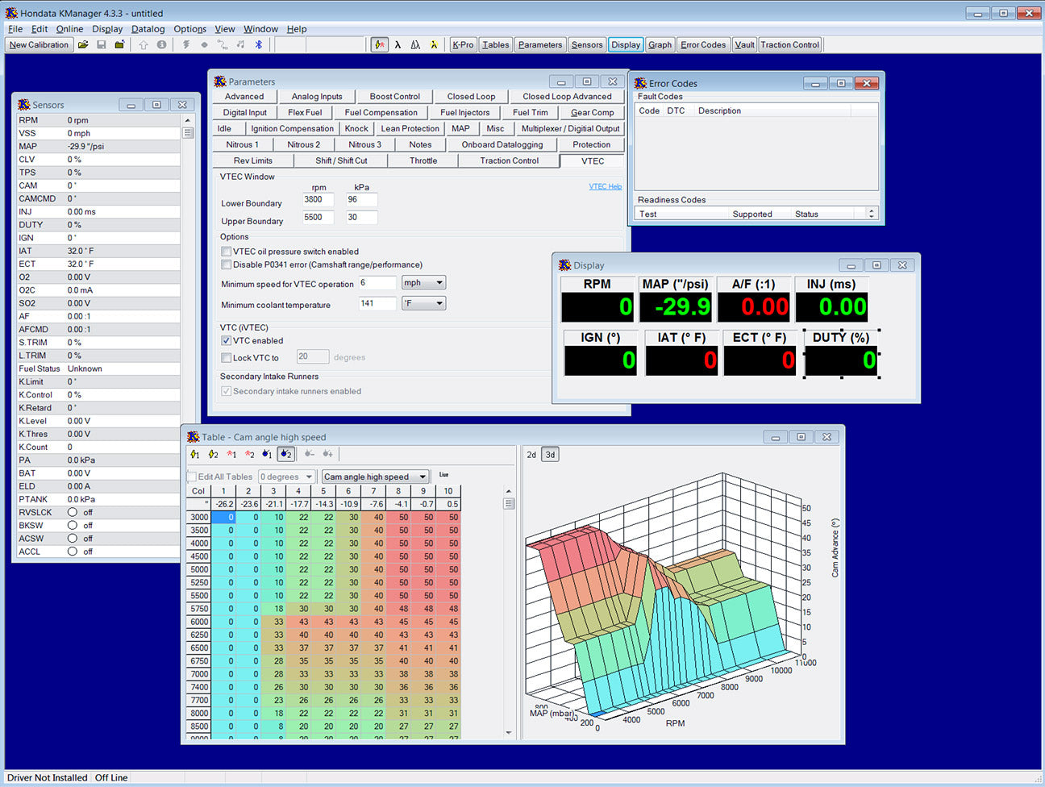Select cam angle table 1 blue icon

pos(267,455)
